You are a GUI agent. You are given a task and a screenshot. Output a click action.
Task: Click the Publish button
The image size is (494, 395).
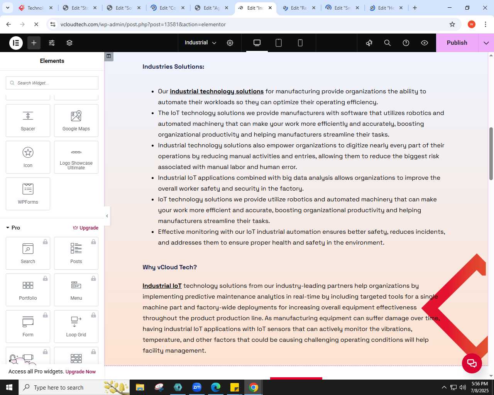(457, 43)
